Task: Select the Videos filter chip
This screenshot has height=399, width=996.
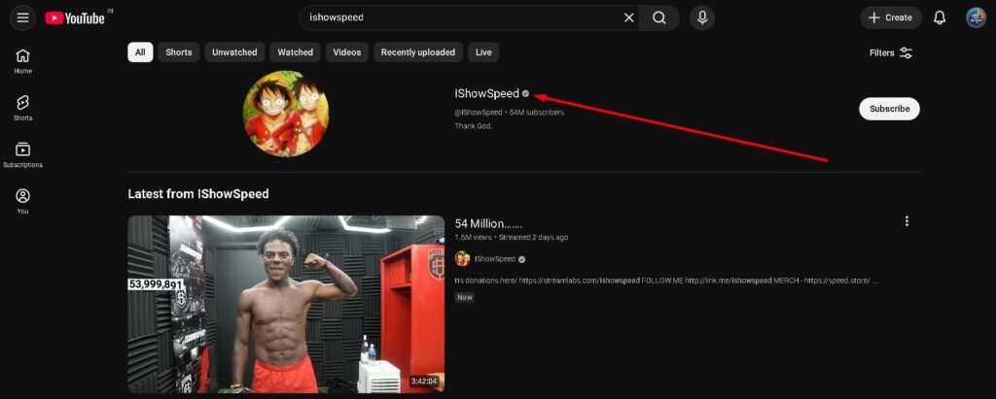Action: pos(347,52)
